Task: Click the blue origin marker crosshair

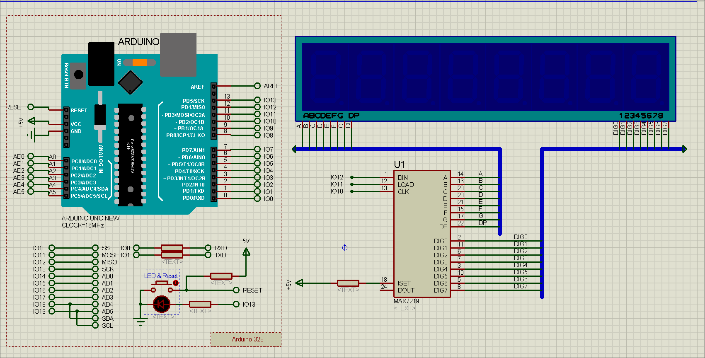Action: (345, 248)
